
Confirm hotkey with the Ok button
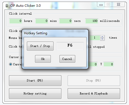pos(43,59)
